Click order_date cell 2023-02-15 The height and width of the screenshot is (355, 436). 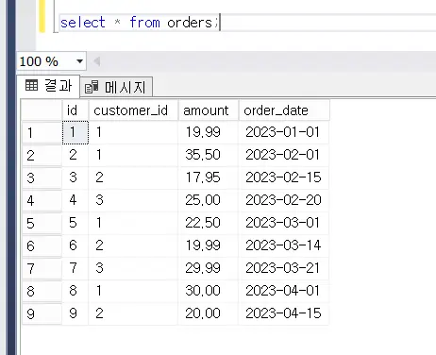[x=284, y=177]
